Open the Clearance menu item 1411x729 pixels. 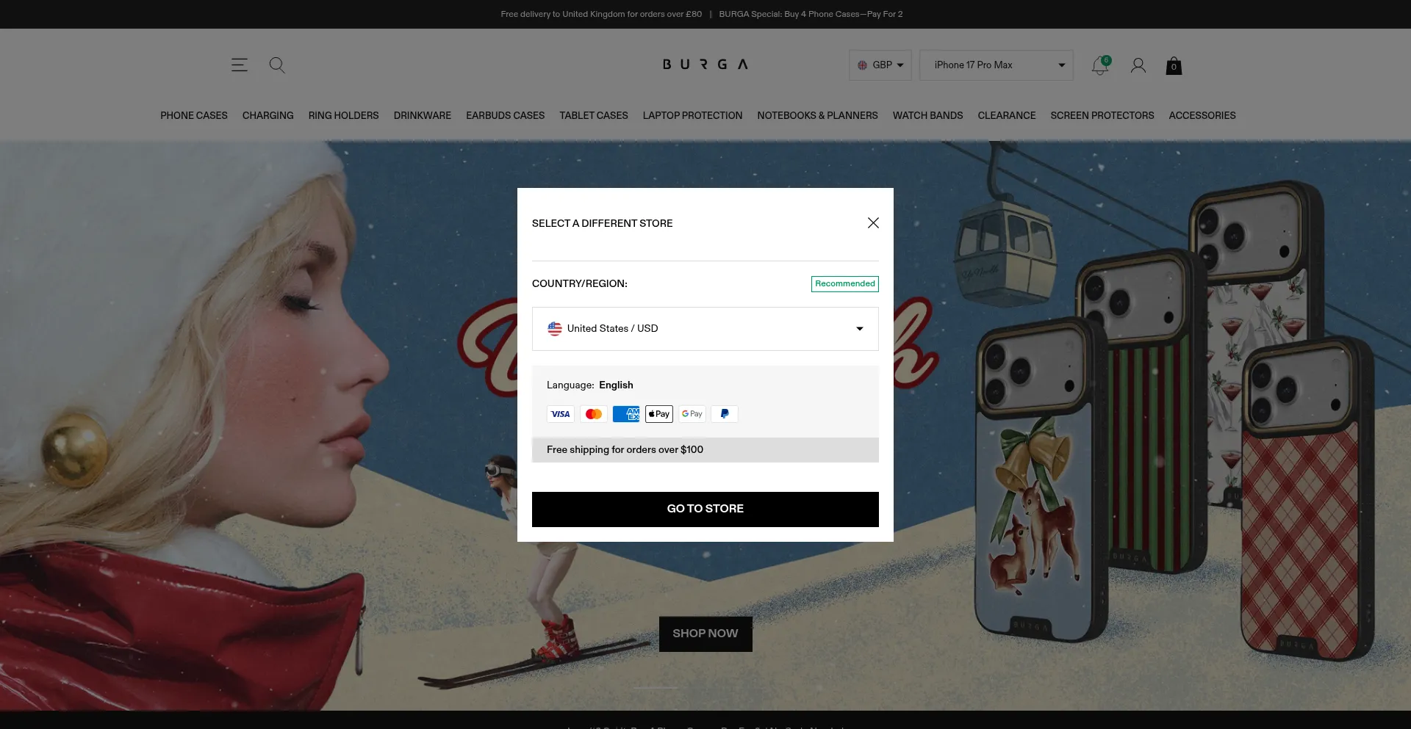1006,116
